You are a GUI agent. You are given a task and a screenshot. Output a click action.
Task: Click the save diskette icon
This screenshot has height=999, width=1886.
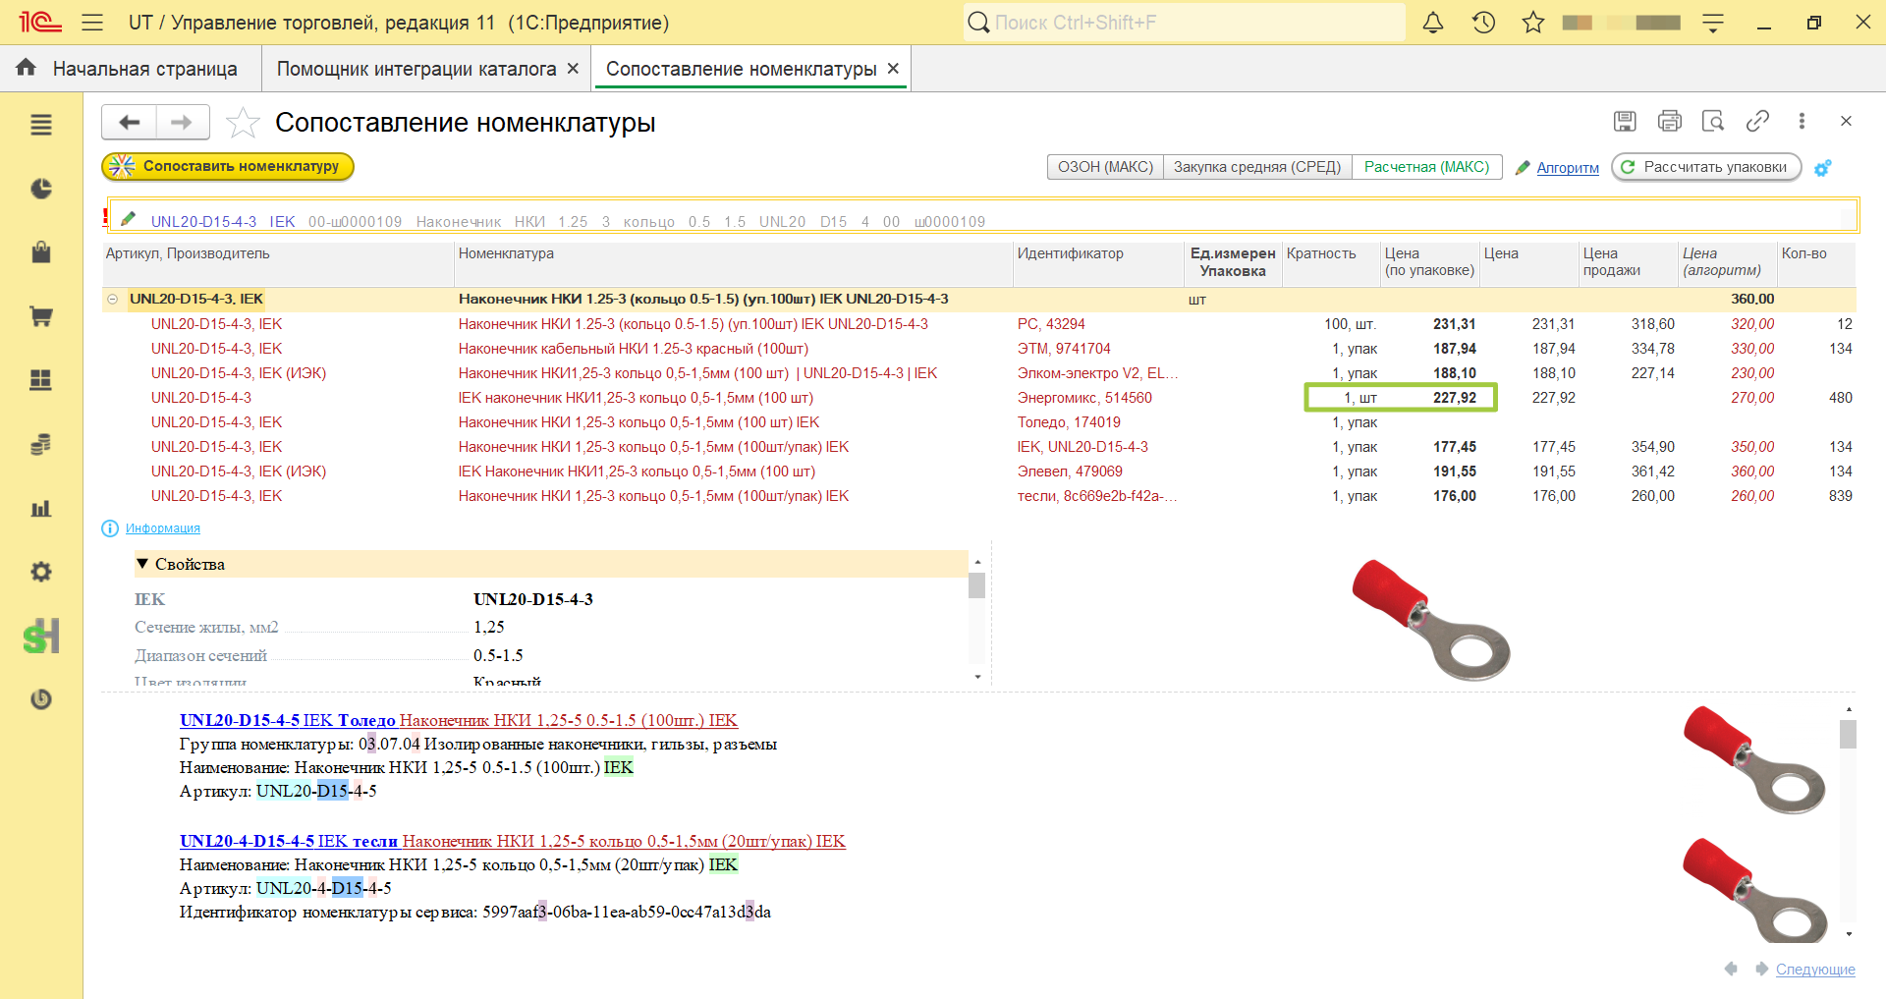[1625, 121]
